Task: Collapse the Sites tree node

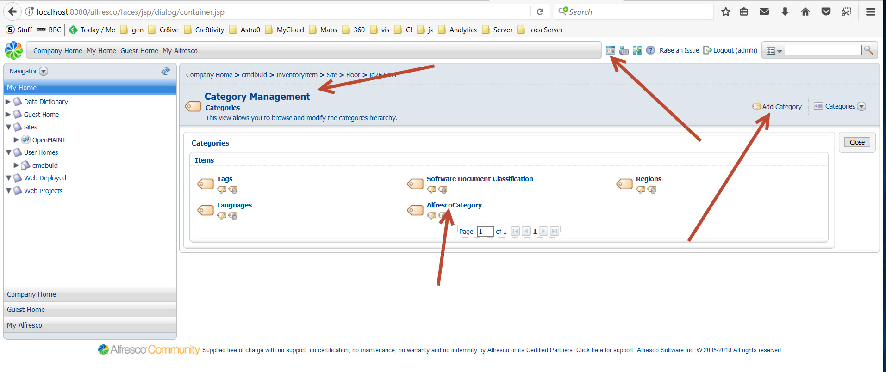Action: [x=8, y=127]
